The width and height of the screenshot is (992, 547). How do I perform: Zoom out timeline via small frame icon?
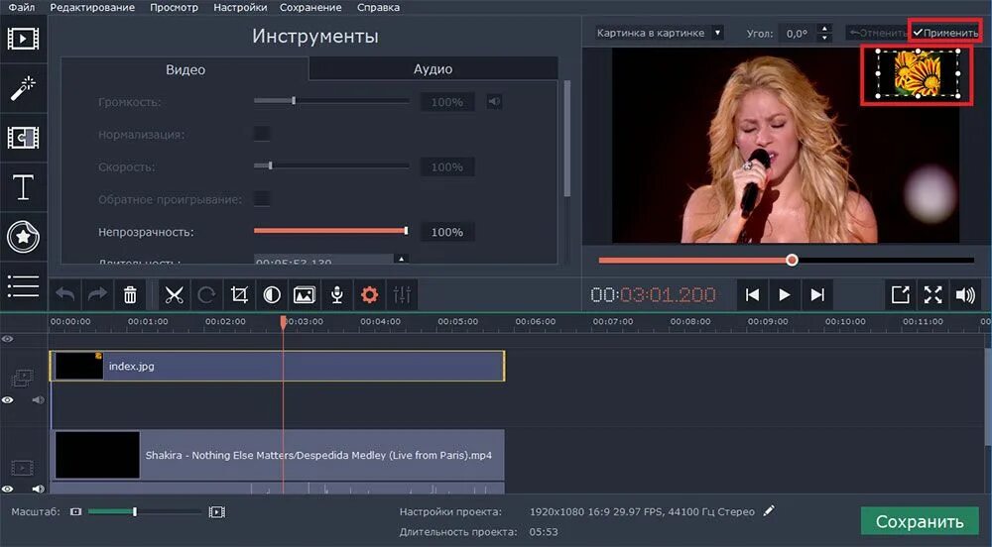point(76,511)
